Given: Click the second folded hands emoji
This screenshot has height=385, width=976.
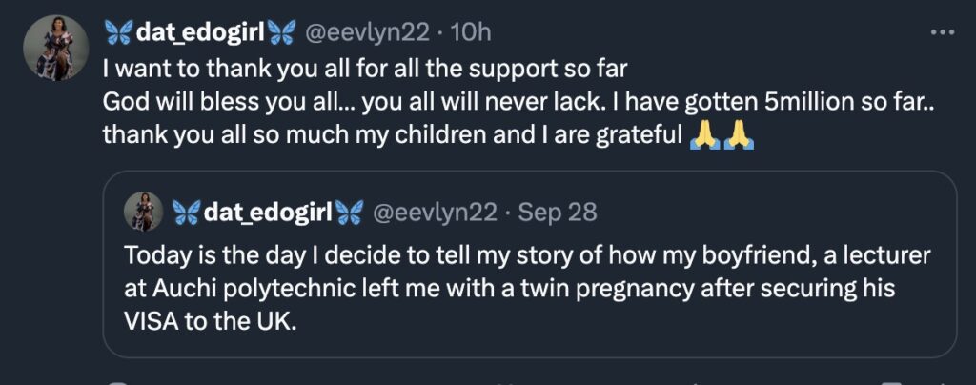Looking at the screenshot, I should [739, 136].
